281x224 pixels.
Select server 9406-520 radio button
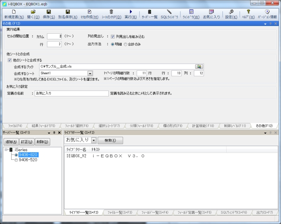[x=16, y=160]
